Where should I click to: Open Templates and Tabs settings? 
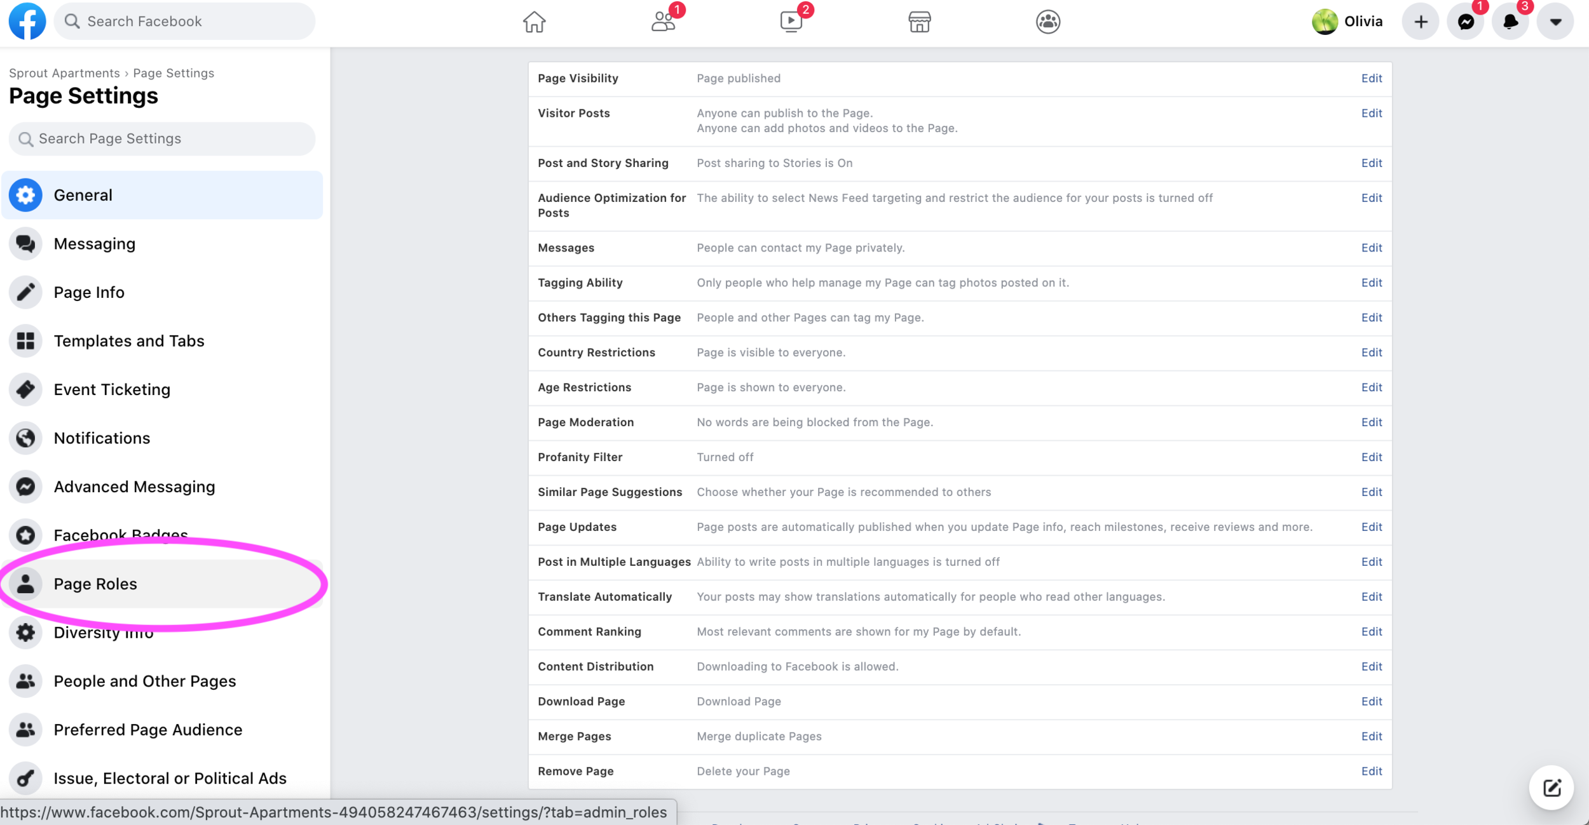(128, 341)
